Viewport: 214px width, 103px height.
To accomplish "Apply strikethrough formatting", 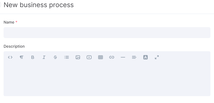I will point(55,57).
